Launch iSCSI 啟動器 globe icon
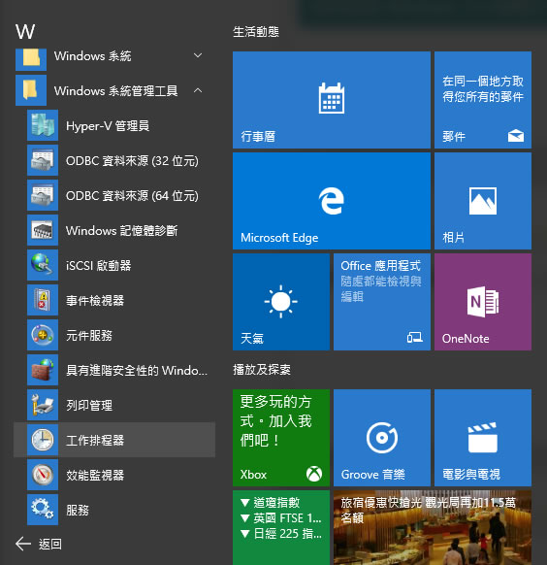The height and width of the screenshot is (565, 547). (x=43, y=265)
